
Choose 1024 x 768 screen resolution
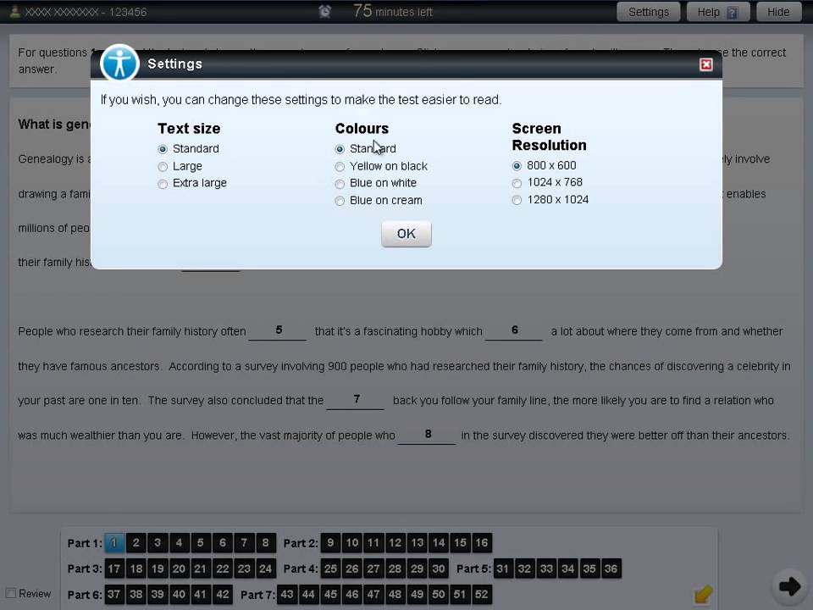(517, 183)
